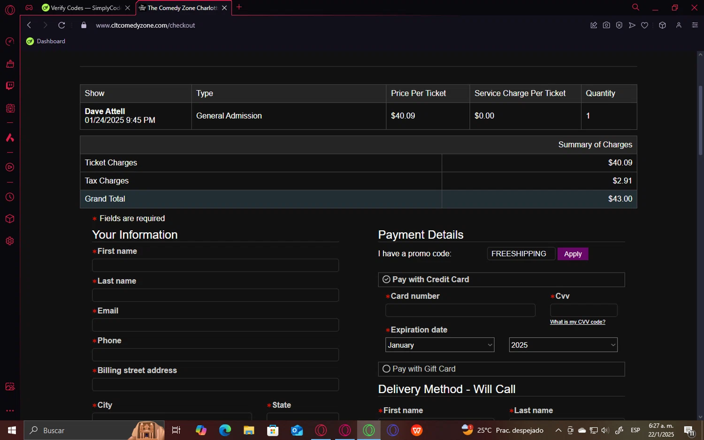The image size is (704, 440).
Task: Open GX Control speedometer icon in sidebar
Action: (x=10, y=42)
